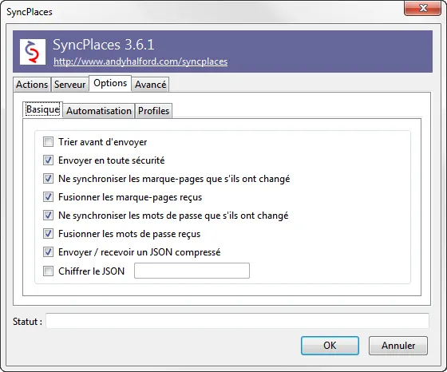Uncheck Envoyer en toute sécurité

pos(48,160)
